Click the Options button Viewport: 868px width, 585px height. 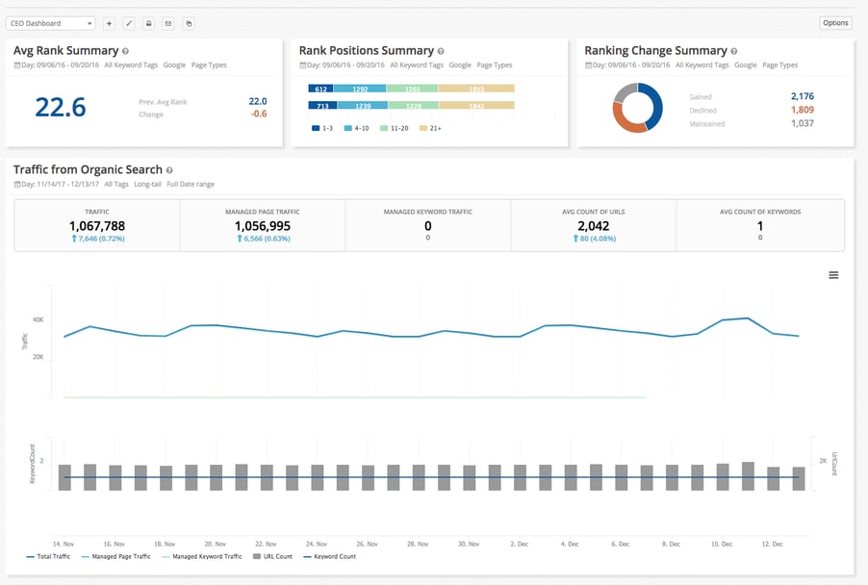pos(835,23)
